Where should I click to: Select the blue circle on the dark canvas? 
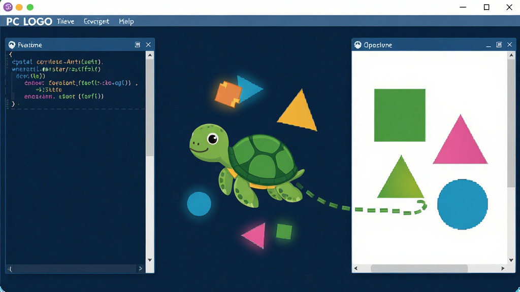[199, 204]
